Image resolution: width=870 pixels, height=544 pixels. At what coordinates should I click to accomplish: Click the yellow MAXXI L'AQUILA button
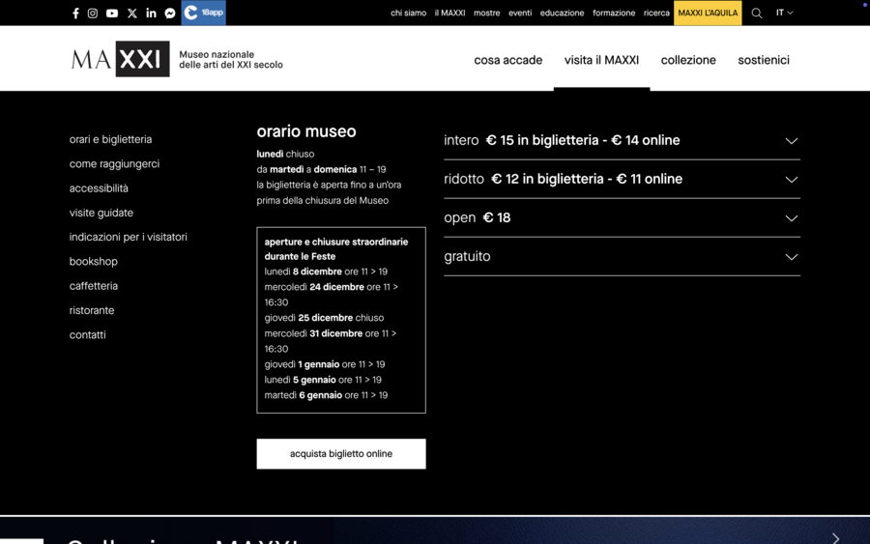pyautogui.click(x=708, y=13)
